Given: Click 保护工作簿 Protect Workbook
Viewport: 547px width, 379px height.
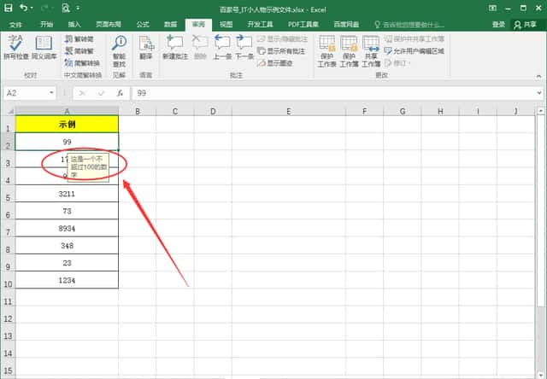Looking at the screenshot, I should click(x=349, y=51).
